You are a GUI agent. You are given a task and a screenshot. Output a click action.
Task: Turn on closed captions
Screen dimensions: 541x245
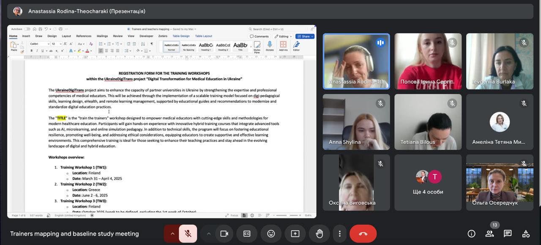pos(247,234)
